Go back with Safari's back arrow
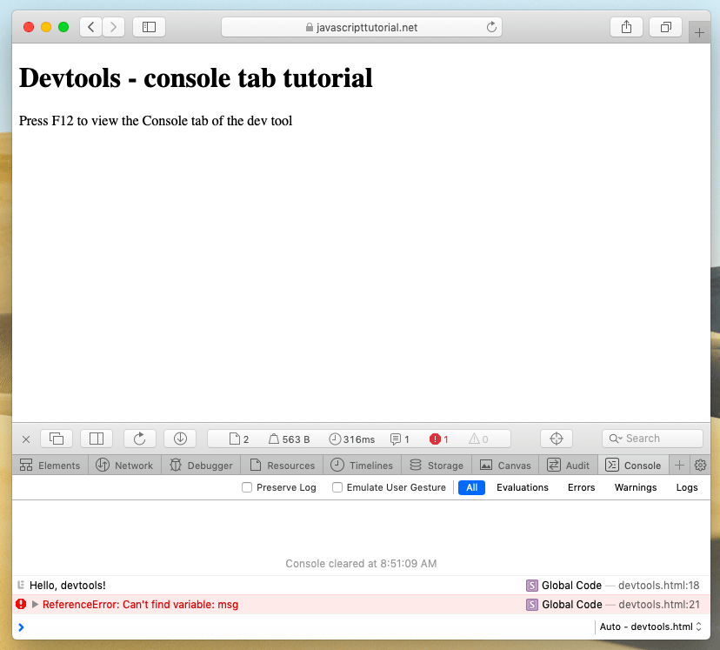The image size is (720, 650). coord(91,27)
